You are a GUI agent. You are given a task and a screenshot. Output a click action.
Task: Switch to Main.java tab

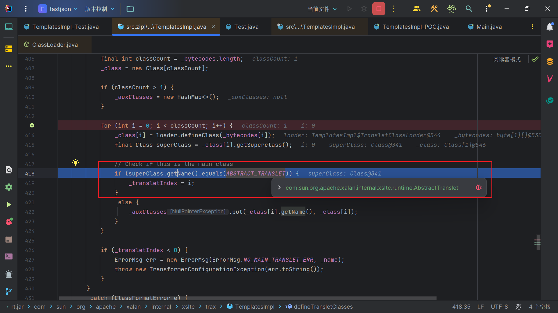coord(485,27)
